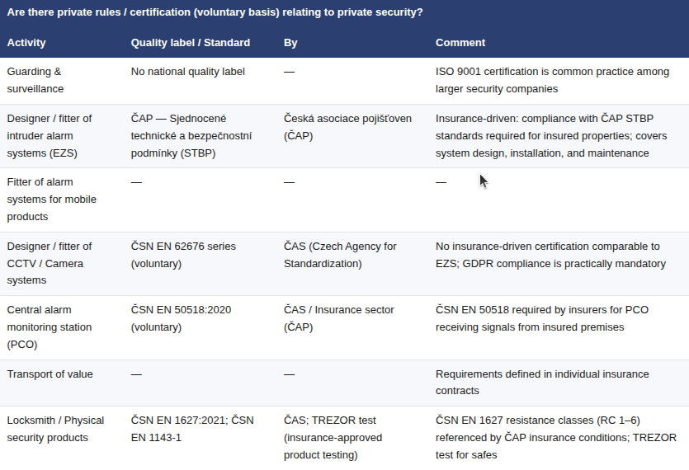Click the "By" column header
The height and width of the screenshot is (470, 689).
click(x=290, y=43)
